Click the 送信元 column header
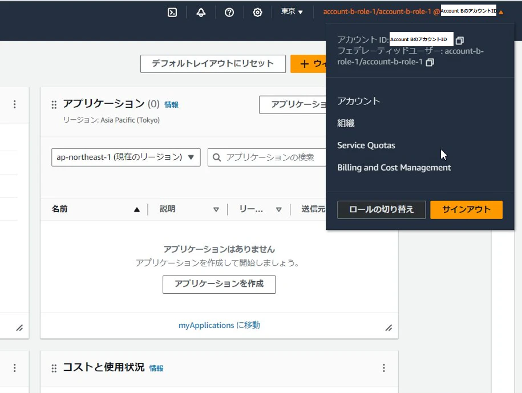522x393 pixels. pos(313,209)
